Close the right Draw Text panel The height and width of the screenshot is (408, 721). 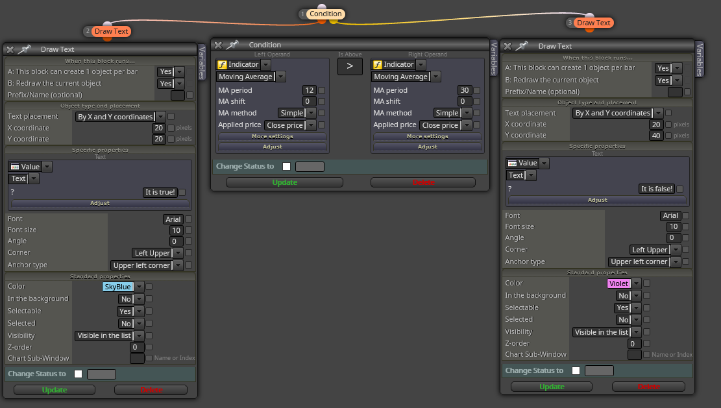[x=507, y=47]
